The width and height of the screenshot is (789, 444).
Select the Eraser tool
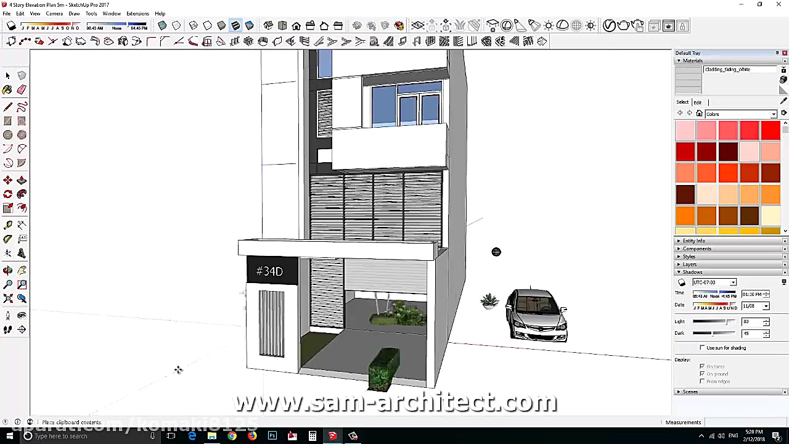tap(22, 89)
